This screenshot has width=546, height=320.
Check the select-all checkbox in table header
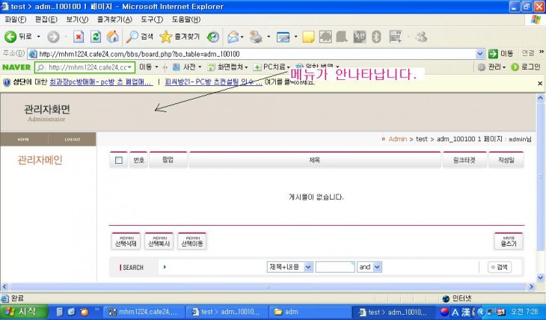[119, 160]
